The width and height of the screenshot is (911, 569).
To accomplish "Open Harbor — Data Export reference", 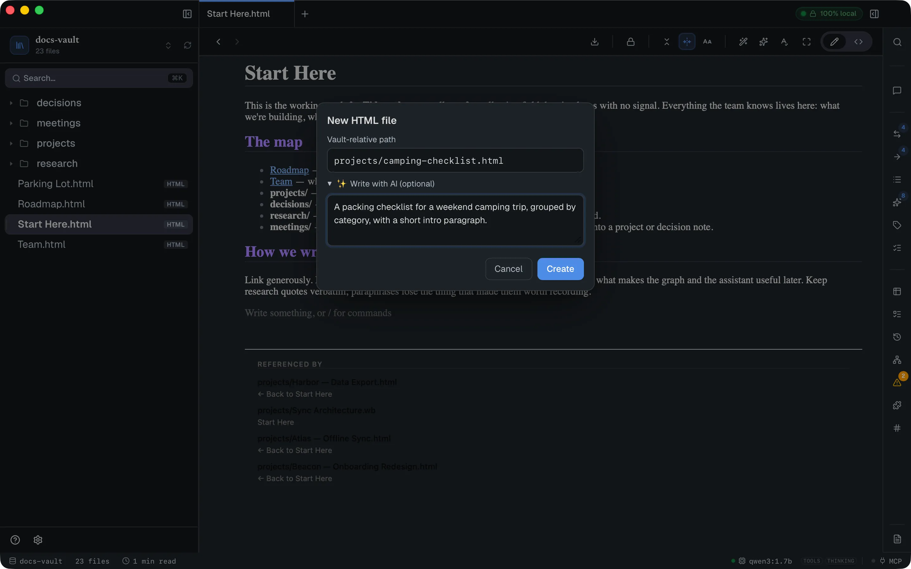I will coord(327,382).
